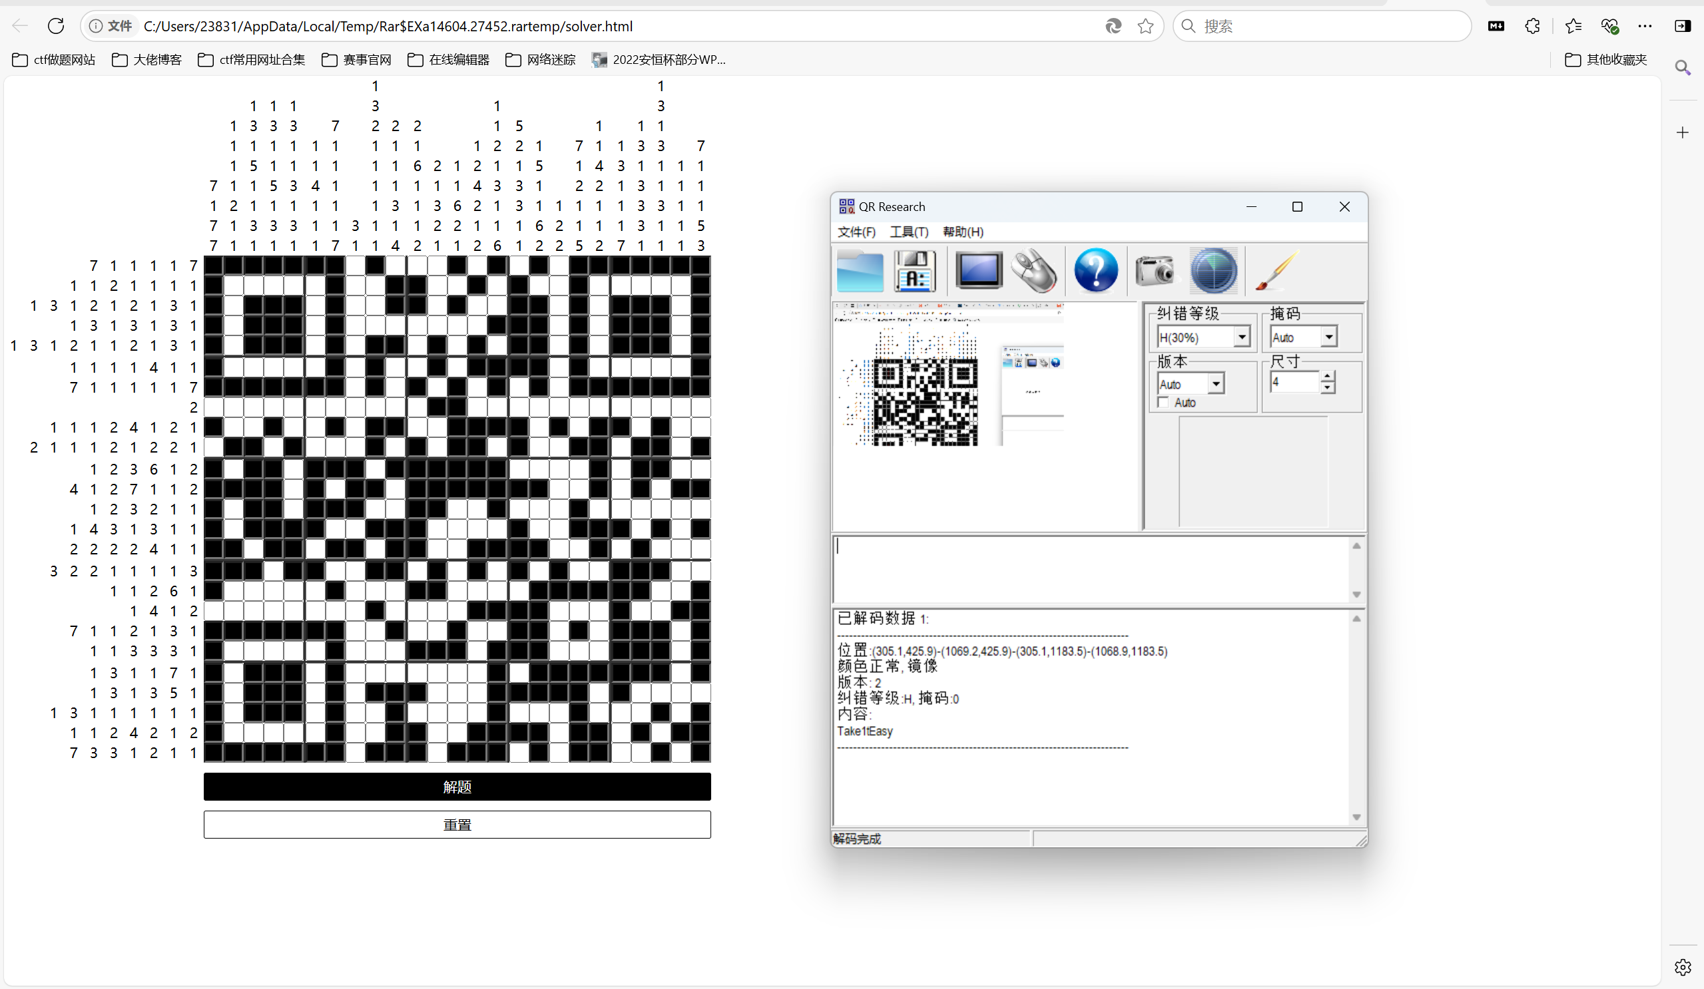Click the screen capture monitor icon in QR Research

tap(978, 270)
